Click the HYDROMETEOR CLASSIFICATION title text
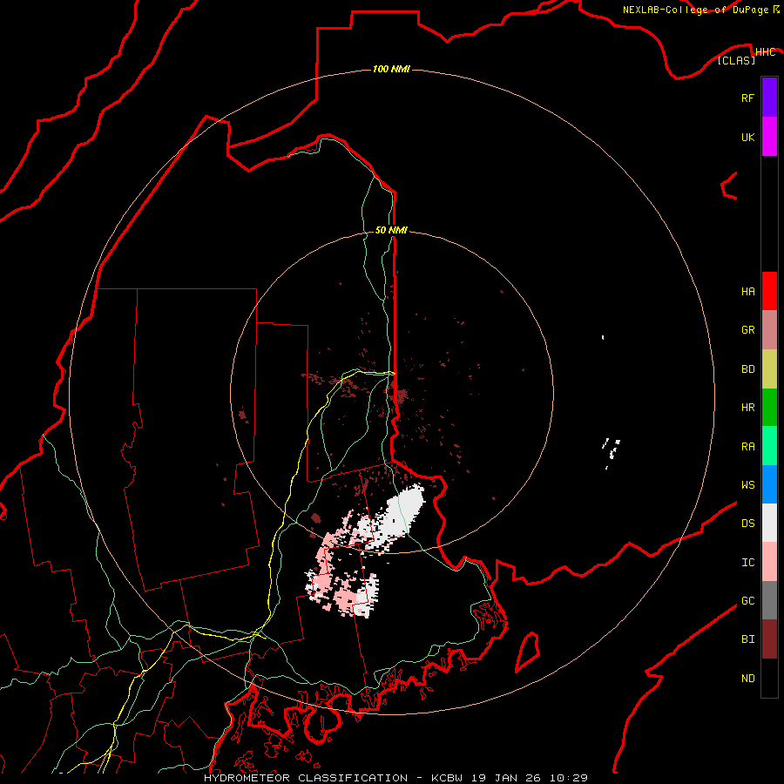Image resolution: width=784 pixels, height=784 pixels. tap(306, 778)
